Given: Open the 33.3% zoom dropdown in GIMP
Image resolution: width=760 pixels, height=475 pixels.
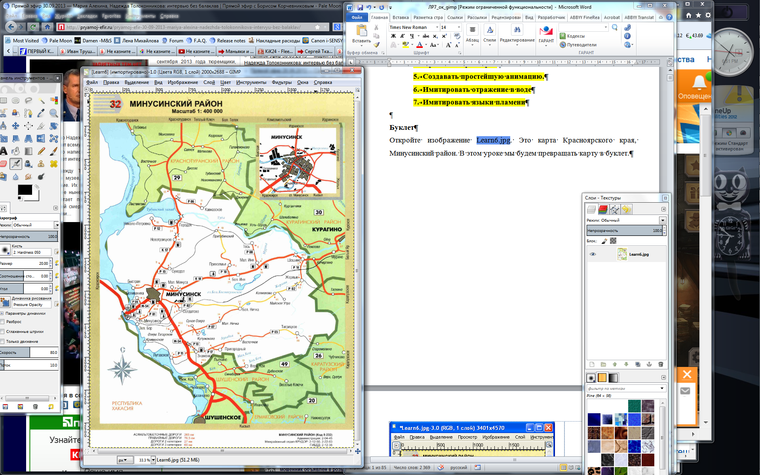Looking at the screenshot, I should coord(153,460).
